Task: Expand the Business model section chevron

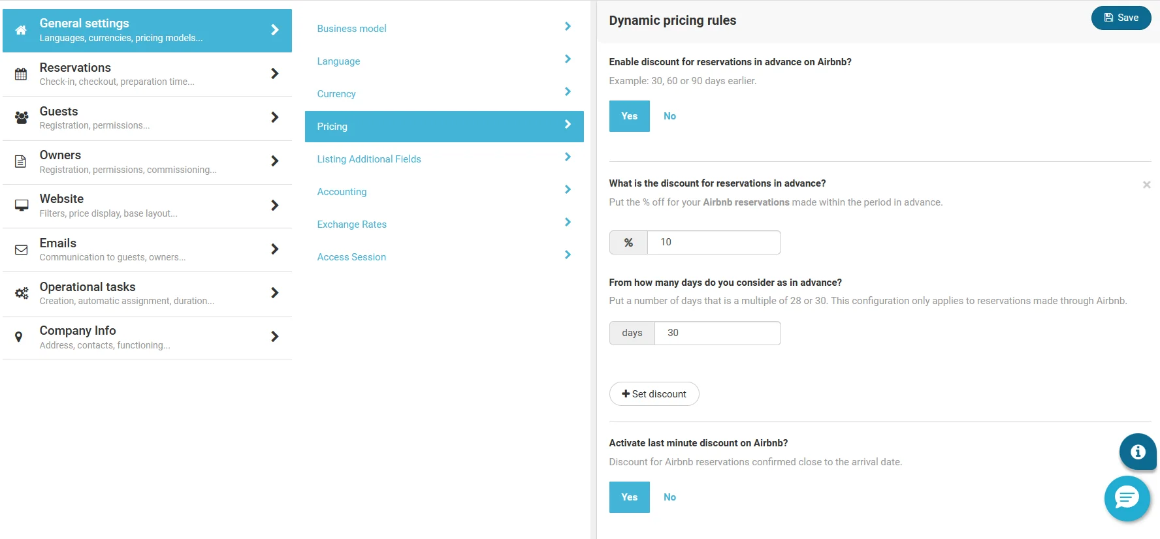Action: [567, 27]
